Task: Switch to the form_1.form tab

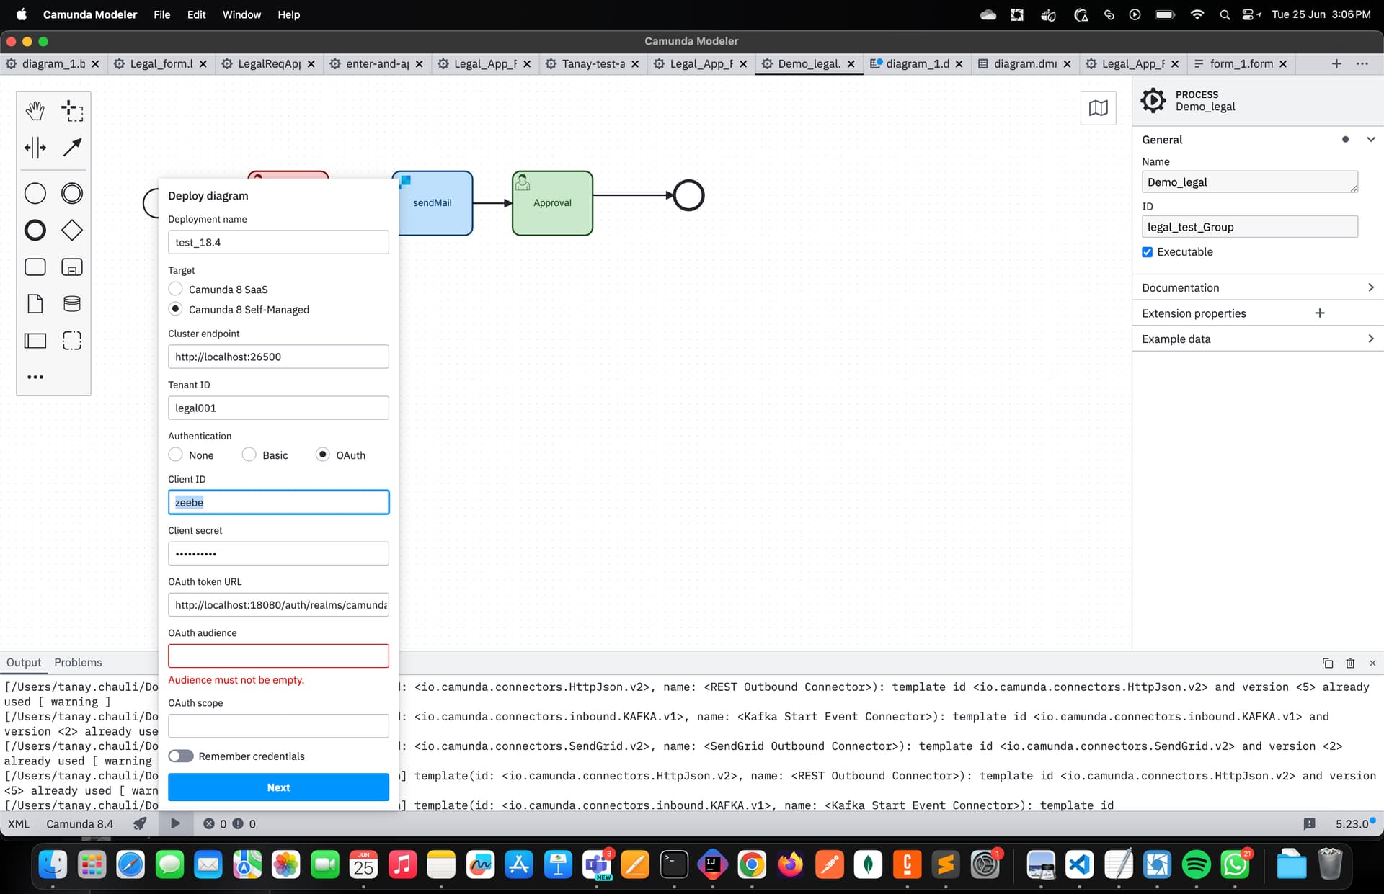Action: 1241,63
